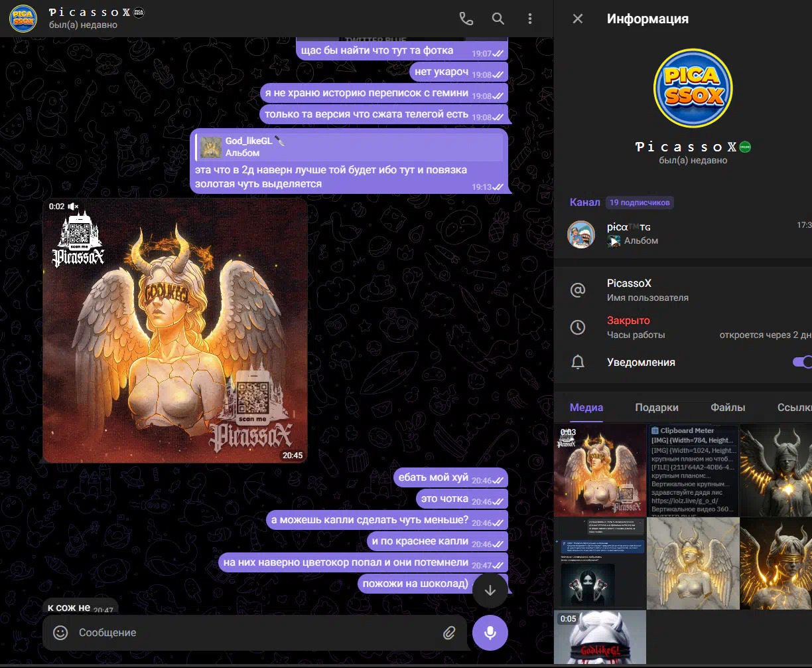
Task: Select message "нет укароч"
Action: pyautogui.click(x=458, y=72)
